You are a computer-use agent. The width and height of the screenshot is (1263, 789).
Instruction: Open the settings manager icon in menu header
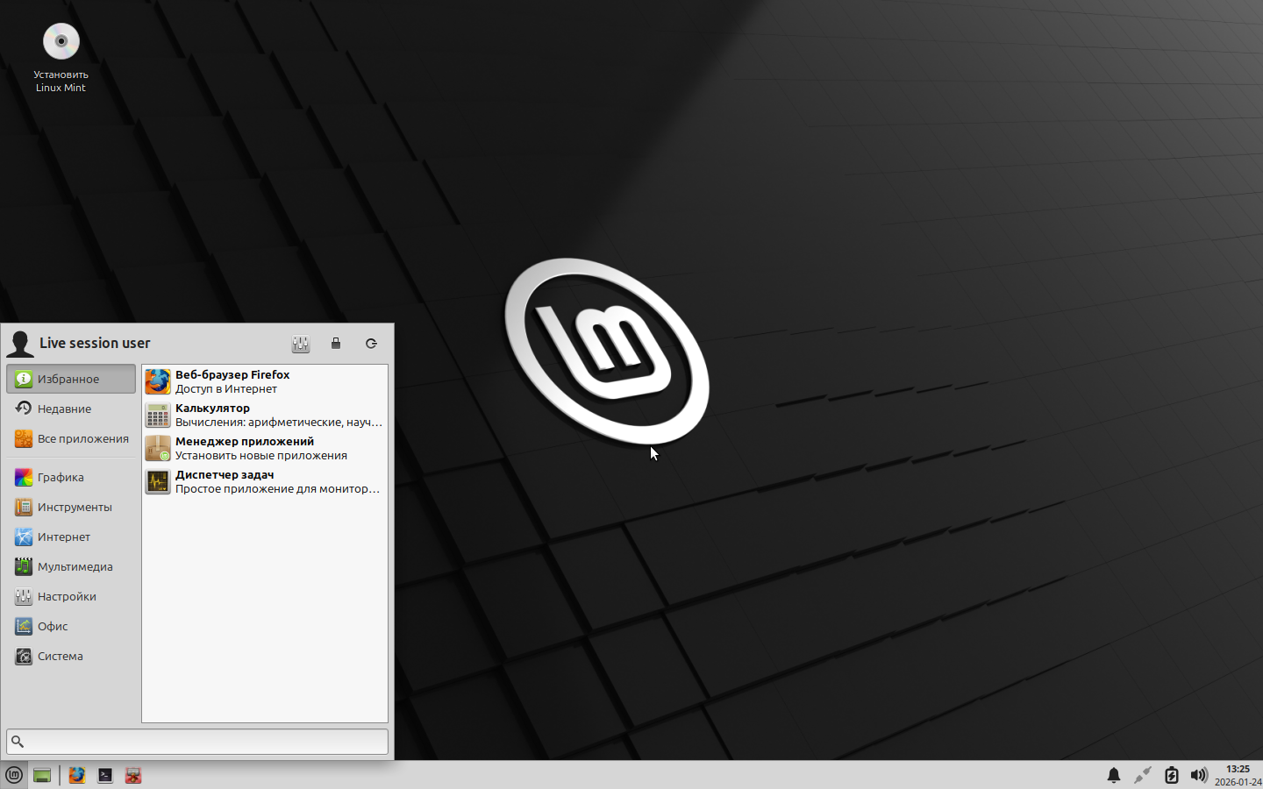[301, 344]
